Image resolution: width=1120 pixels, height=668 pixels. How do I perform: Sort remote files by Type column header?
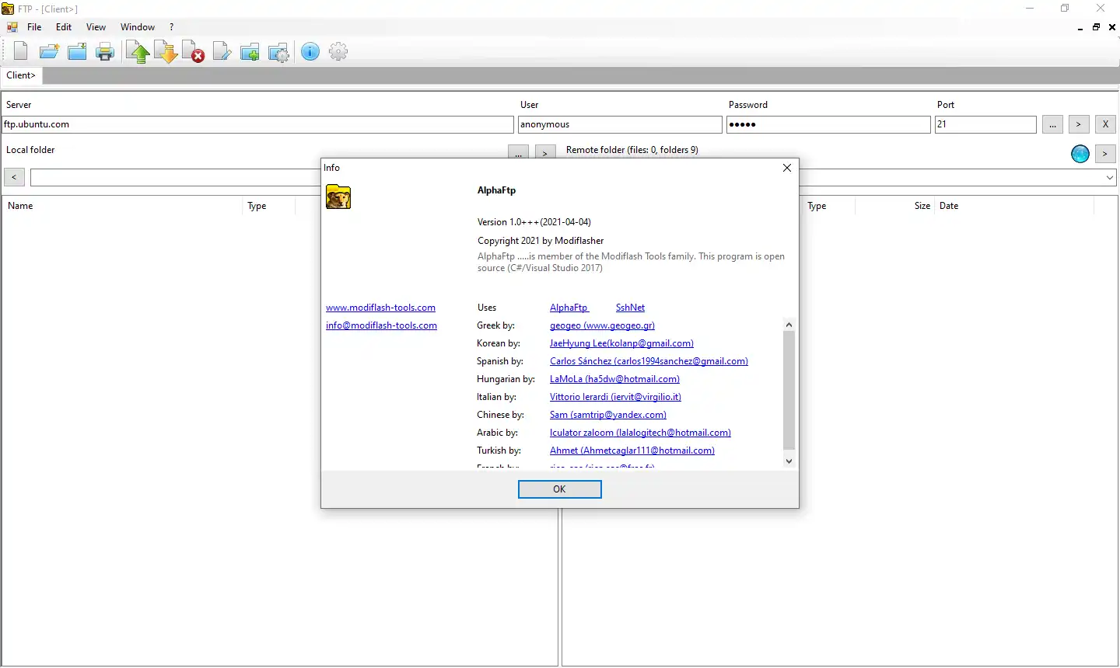click(x=828, y=206)
